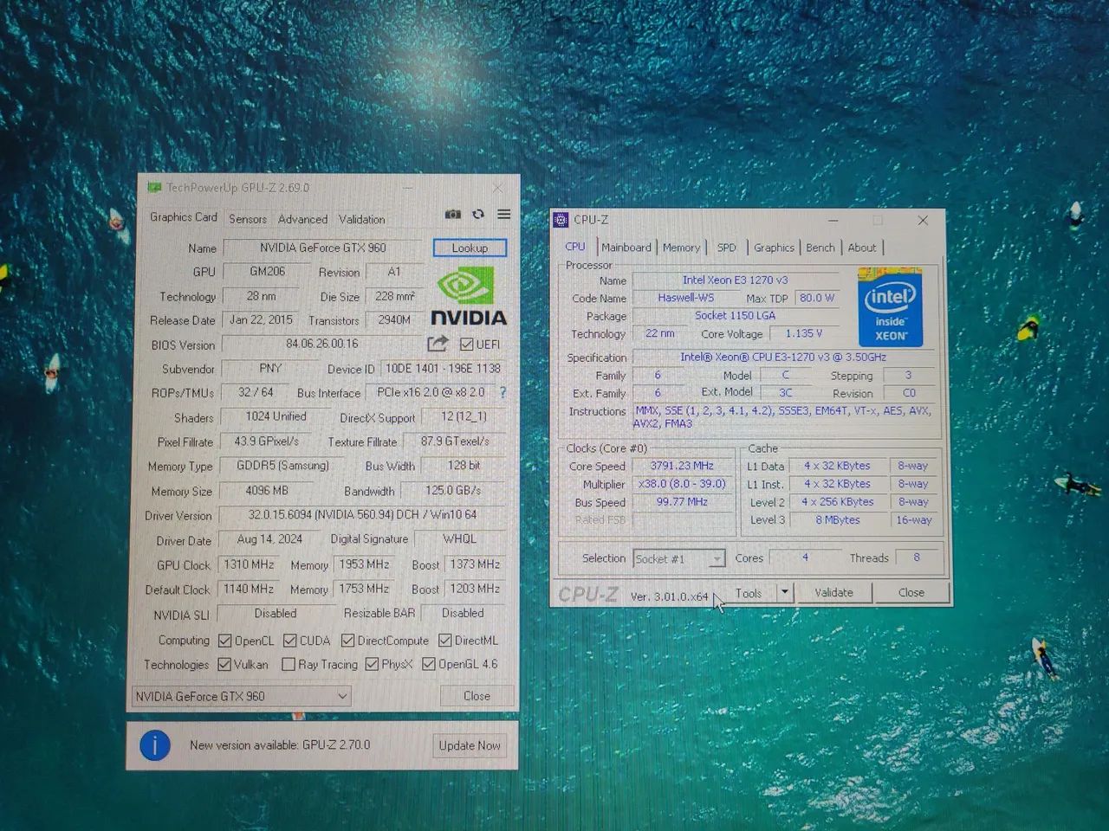Viewport: 1109px width, 831px height.
Task: Toggle the OpenGL 4.6 checkbox
Action: (x=429, y=664)
